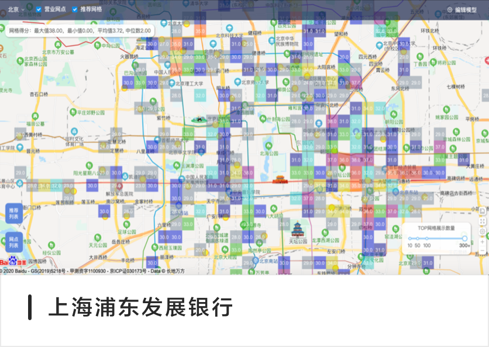Click the 什刹海公园 park icon
This screenshot has height=347, width=489.
coord(263,119)
